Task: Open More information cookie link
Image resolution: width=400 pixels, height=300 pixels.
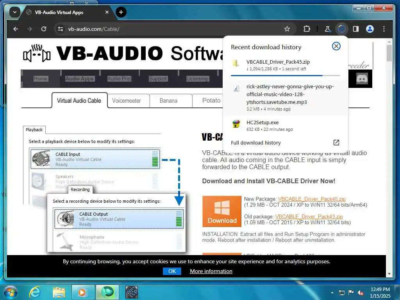Action: click(211, 271)
